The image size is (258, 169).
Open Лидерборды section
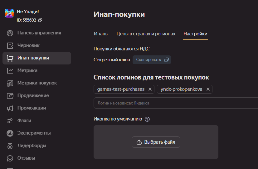click(x=37, y=146)
